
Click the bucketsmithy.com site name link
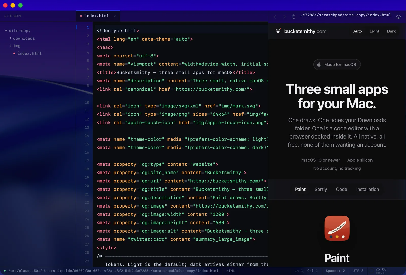305,31
